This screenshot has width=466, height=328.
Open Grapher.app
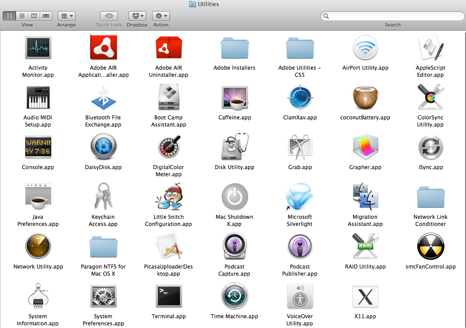tap(365, 147)
